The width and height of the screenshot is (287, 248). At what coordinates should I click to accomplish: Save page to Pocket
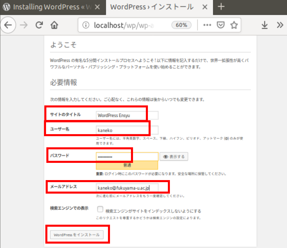pos(221,25)
